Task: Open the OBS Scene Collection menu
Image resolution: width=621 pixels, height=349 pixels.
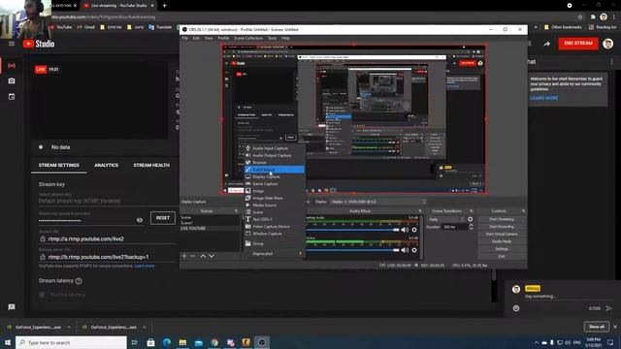Action: tap(248, 38)
